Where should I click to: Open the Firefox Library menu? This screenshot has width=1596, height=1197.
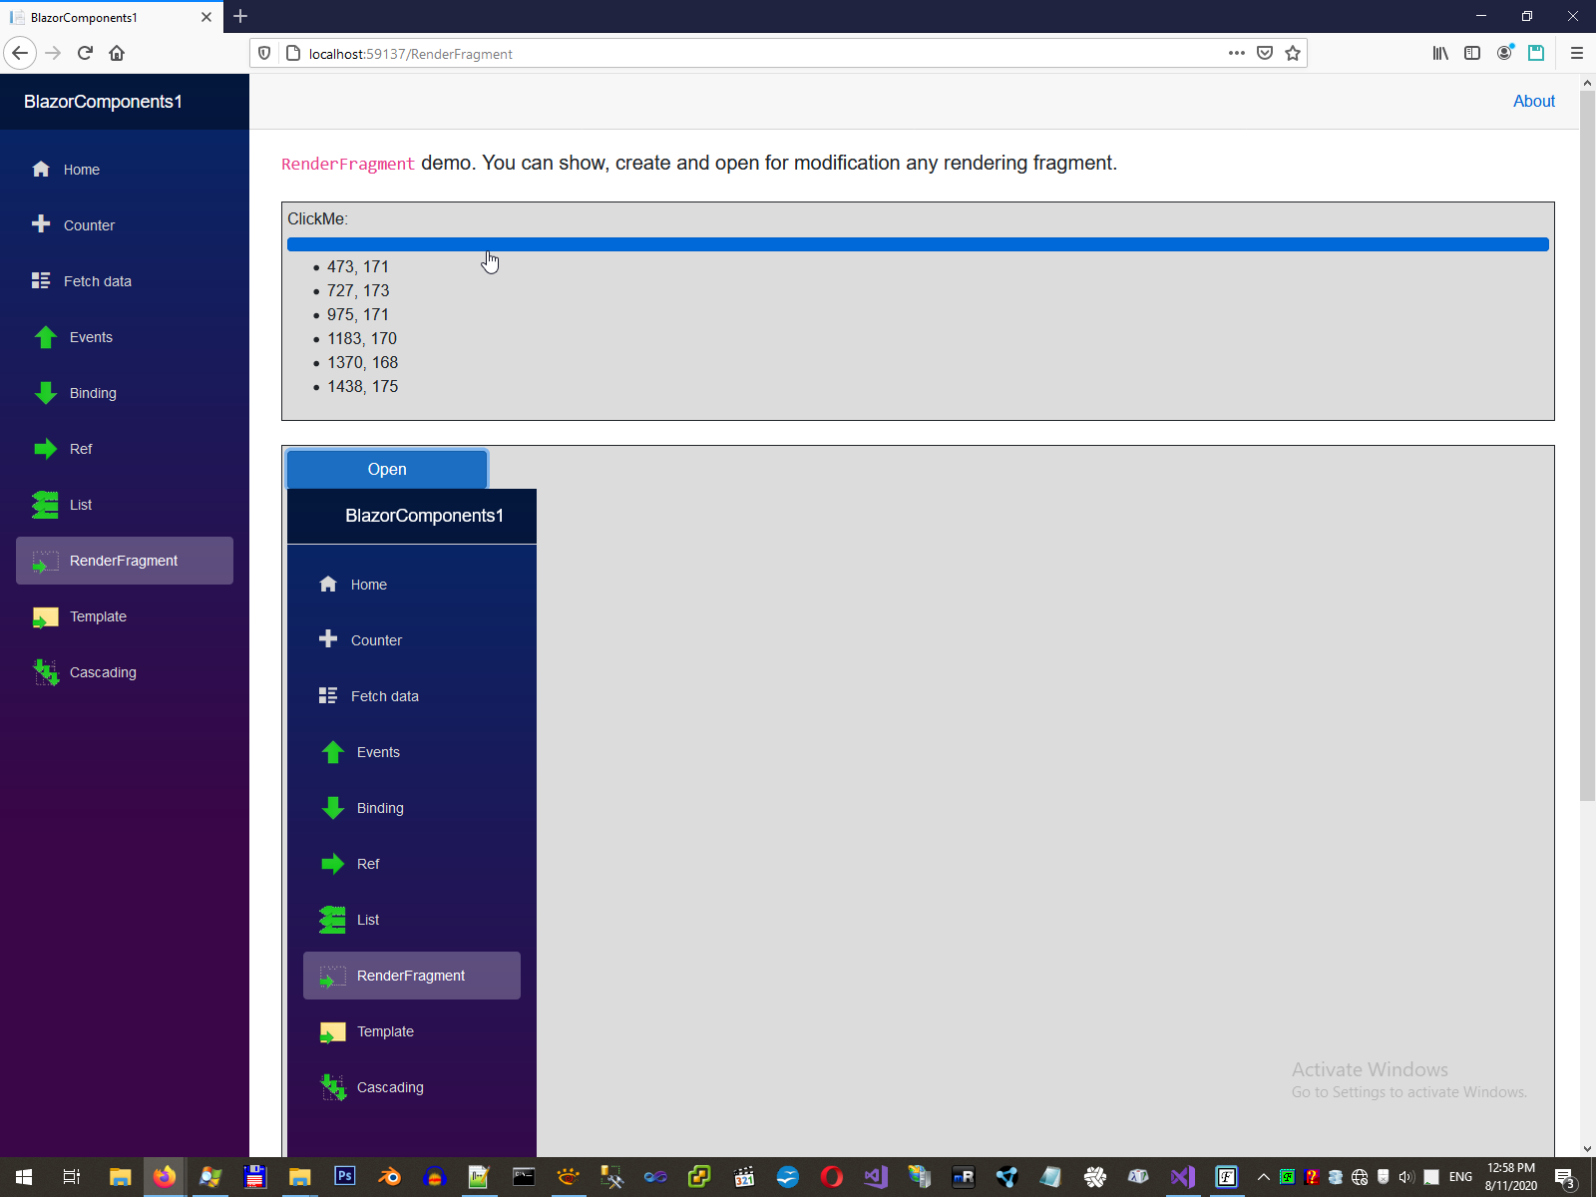point(1440,53)
